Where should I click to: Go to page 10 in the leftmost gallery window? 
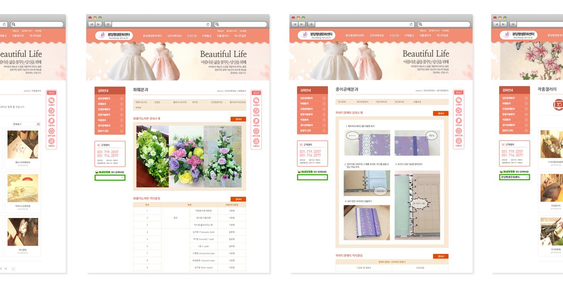coord(5,269)
